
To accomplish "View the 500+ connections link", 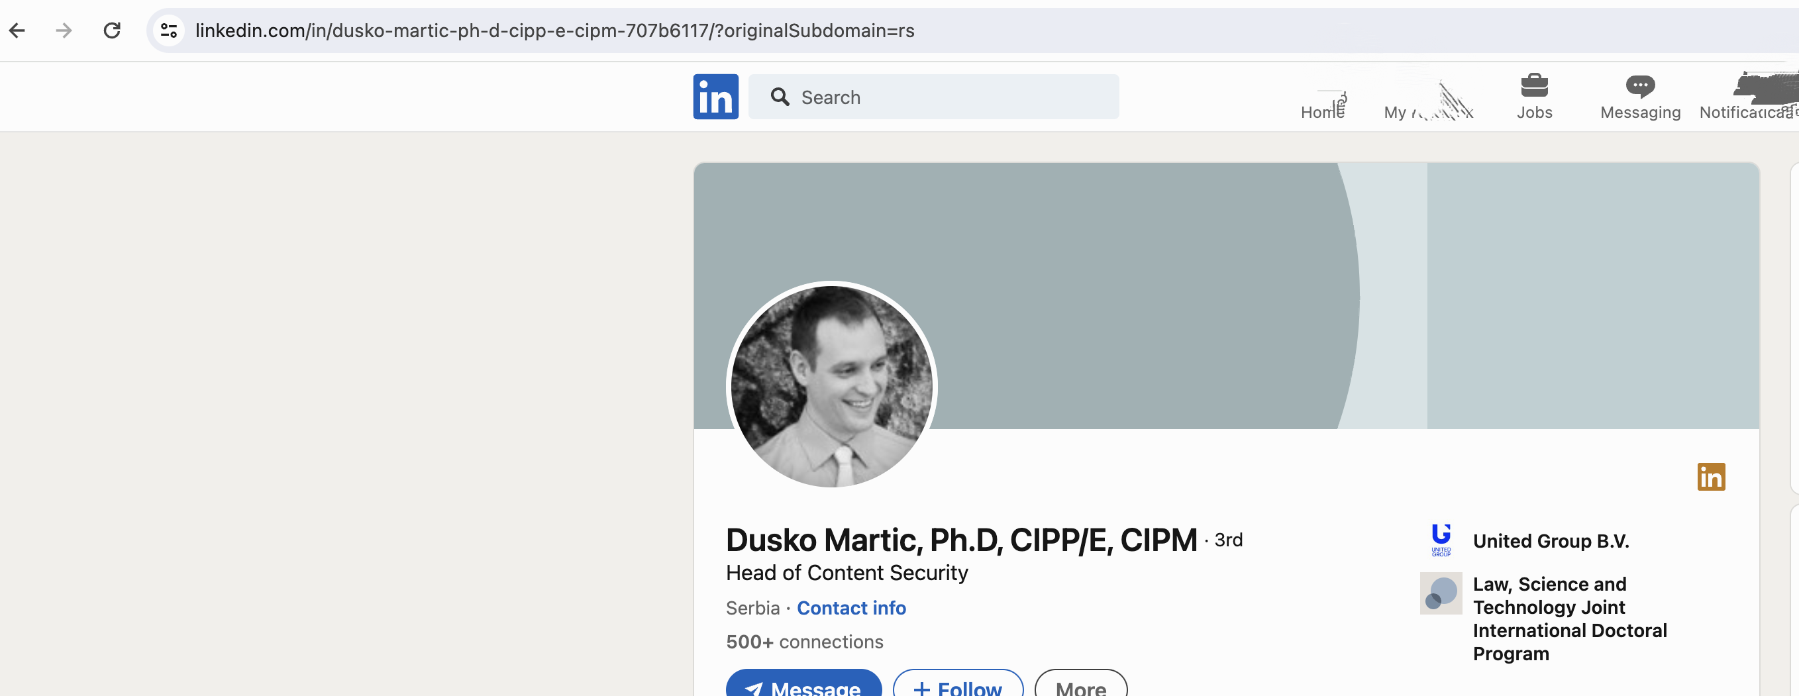I will 804,642.
